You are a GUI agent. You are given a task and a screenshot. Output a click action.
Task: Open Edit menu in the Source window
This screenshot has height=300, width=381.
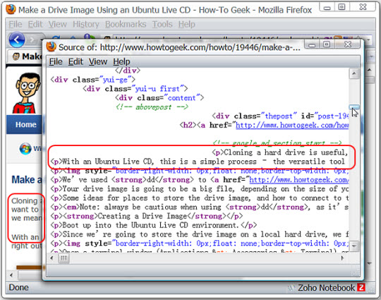(75, 61)
